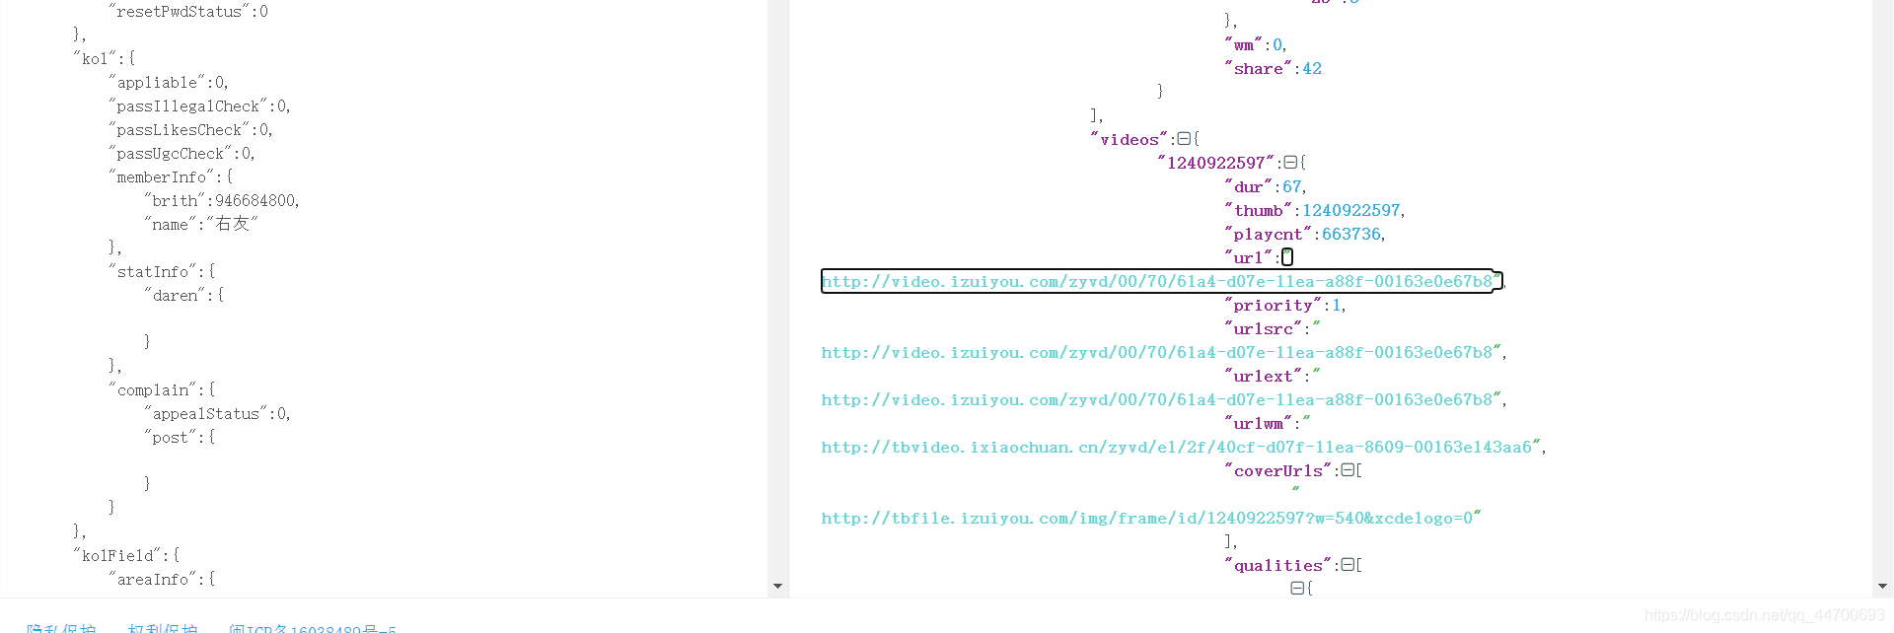Screen dimensions: 1894x633
Task: Collapse the "coverUrls" array node
Action: tap(1348, 470)
